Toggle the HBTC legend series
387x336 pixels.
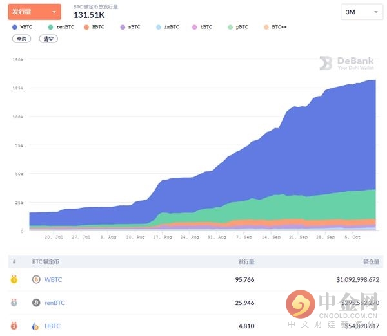(94, 27)
